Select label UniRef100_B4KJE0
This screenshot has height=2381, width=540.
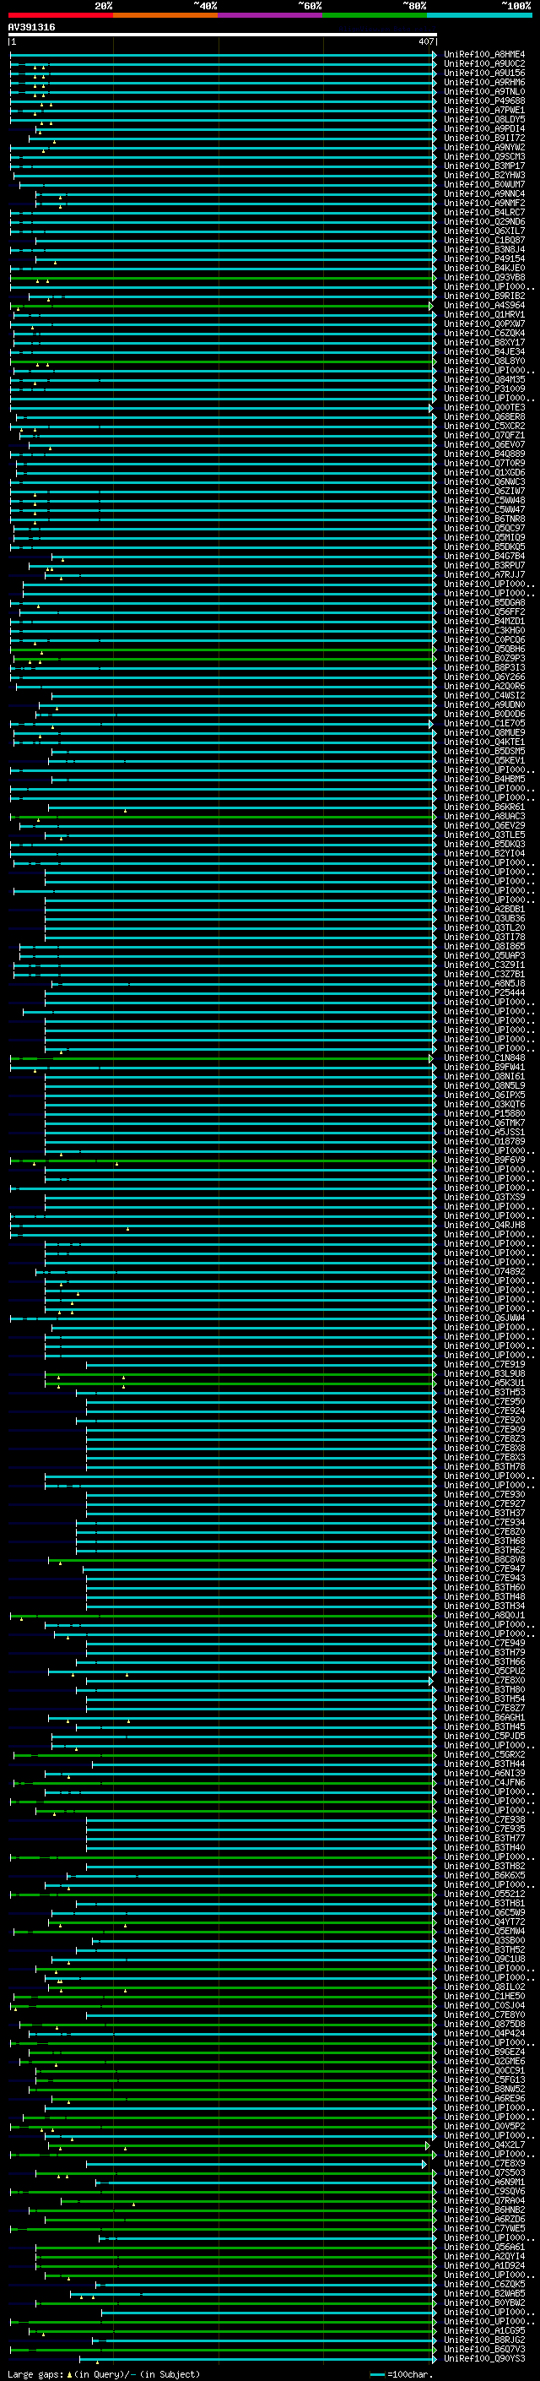484,268
